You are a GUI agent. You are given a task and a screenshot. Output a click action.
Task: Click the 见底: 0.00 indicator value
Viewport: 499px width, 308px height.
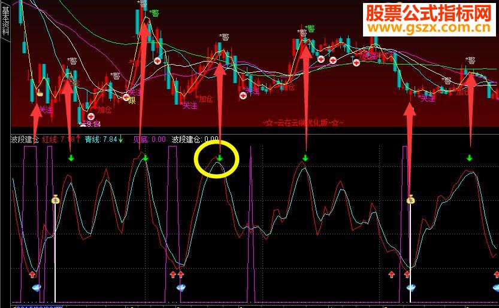point(149,139)
